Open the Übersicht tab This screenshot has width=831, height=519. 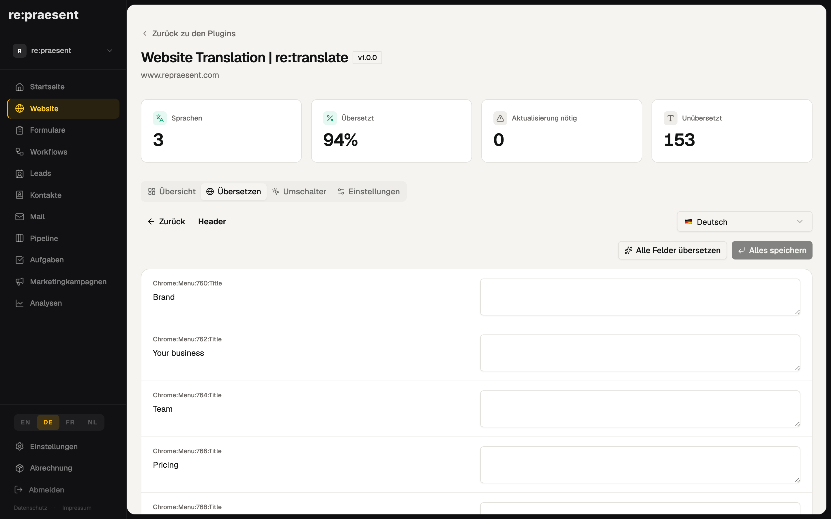tap(172, 191)
